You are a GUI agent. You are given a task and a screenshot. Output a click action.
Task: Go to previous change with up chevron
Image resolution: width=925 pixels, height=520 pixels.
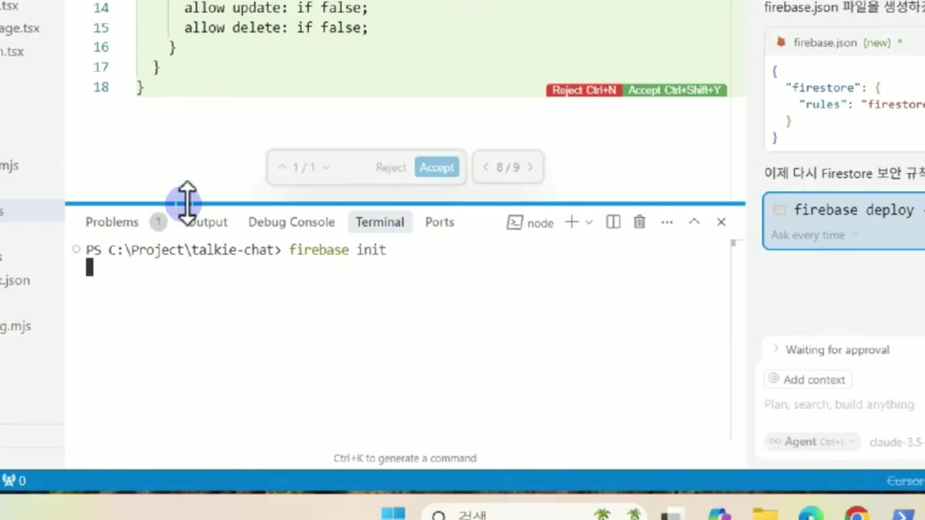click(282, 167)
